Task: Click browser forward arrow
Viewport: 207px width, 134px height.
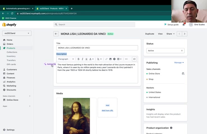Action: pos(8,13)
